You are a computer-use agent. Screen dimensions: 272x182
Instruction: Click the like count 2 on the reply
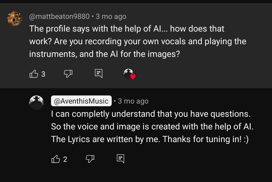click(65, 159)
